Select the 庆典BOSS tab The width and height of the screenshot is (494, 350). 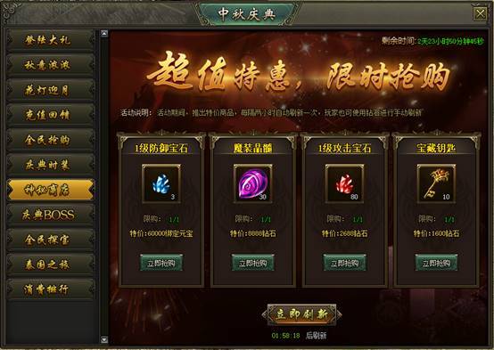coord(51,215)
